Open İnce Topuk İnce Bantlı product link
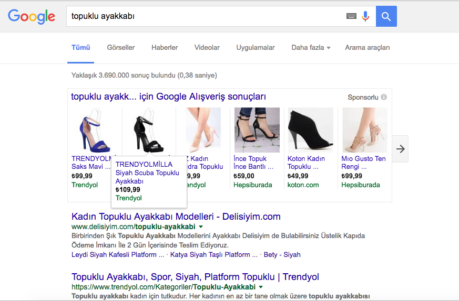 tap(253, 163)
